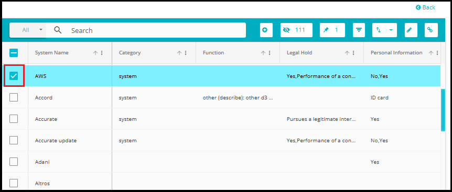
Task: Open Legal Hold column options menu
Action: pos(353,53)
